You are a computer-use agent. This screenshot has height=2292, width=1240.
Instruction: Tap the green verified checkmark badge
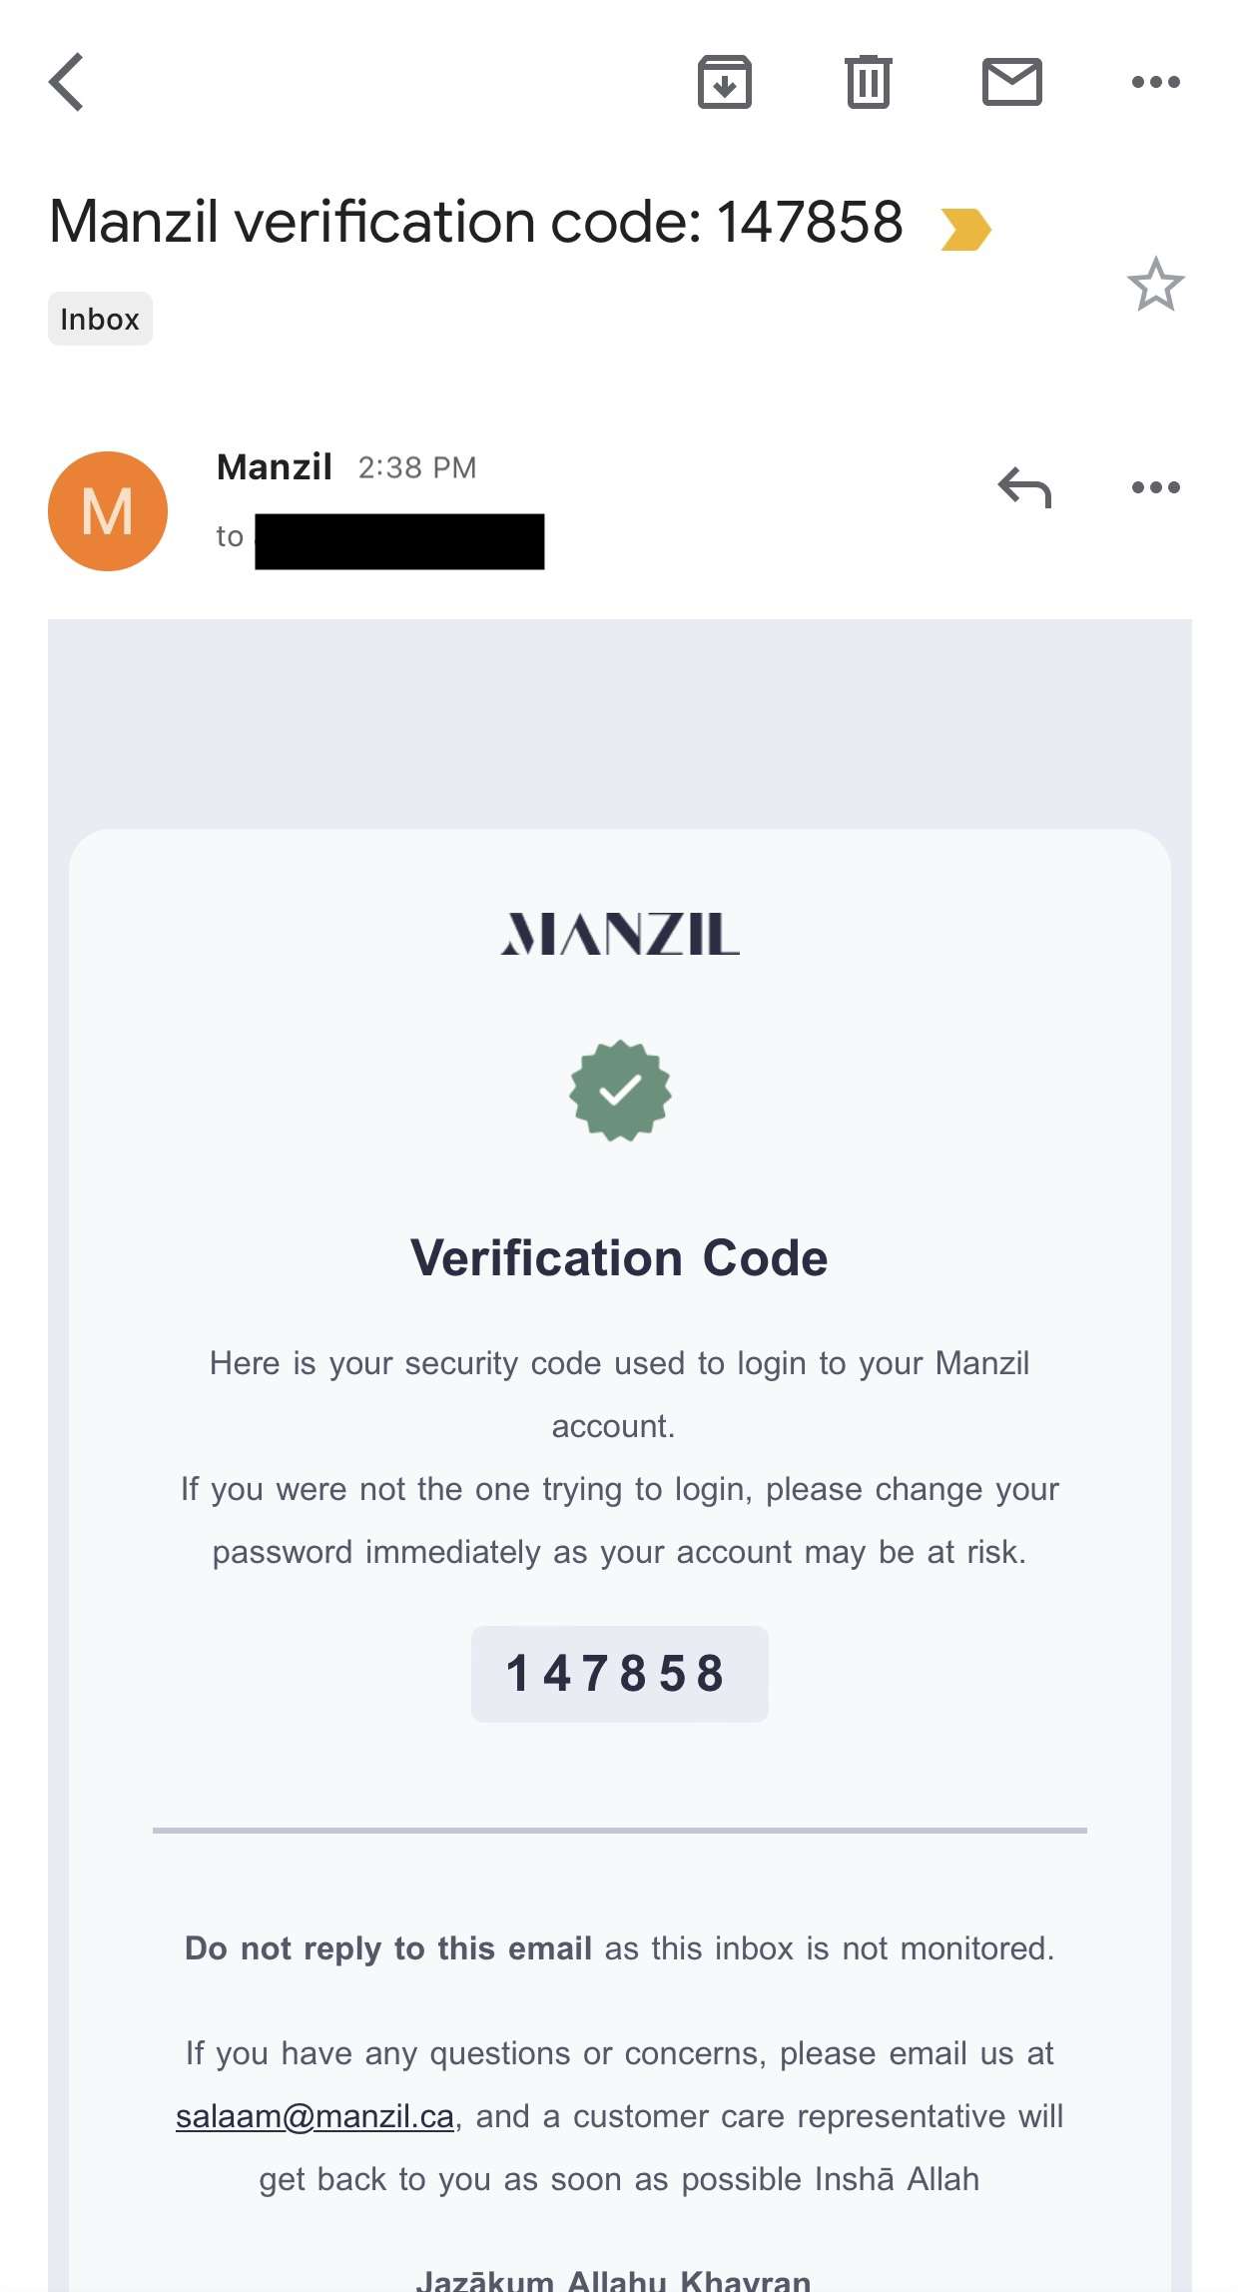[620, 1091]
